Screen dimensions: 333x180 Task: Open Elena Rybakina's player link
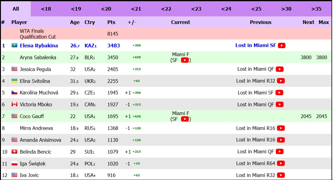click(x=39, y=46)
